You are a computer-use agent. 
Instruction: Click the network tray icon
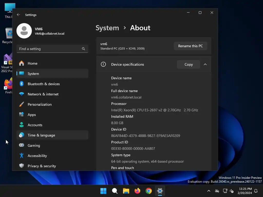click(225, 191)
